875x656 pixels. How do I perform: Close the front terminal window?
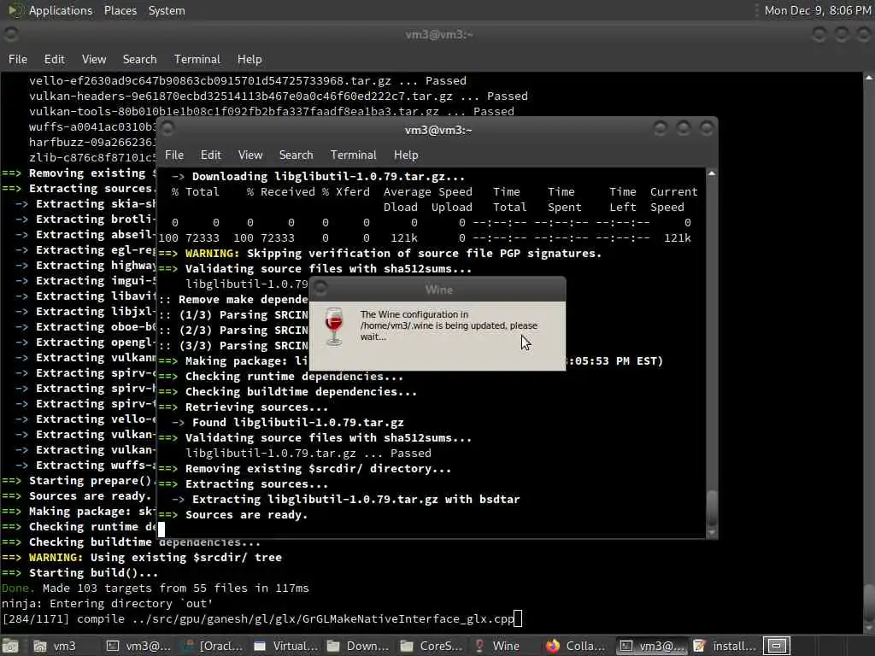(x=707, y=129)
